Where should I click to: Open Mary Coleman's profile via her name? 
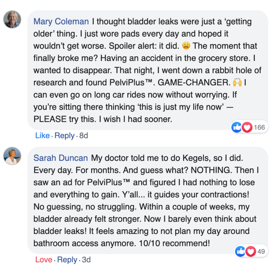pos(61,21)
